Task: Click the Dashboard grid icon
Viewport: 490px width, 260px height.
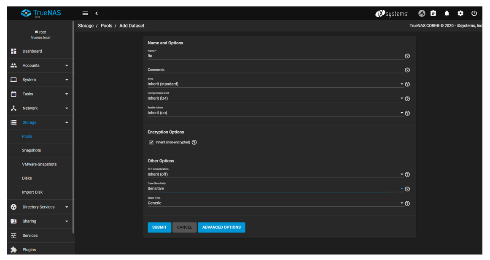Action: [x=13, y=51]
